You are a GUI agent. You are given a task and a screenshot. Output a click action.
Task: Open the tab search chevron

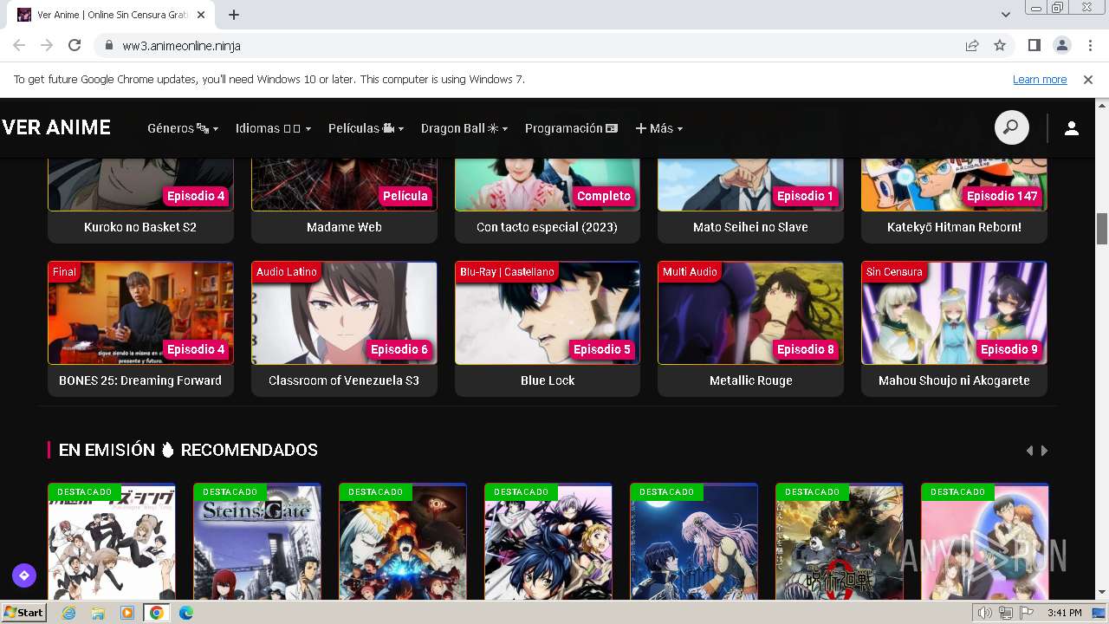tap(1005, 15)
